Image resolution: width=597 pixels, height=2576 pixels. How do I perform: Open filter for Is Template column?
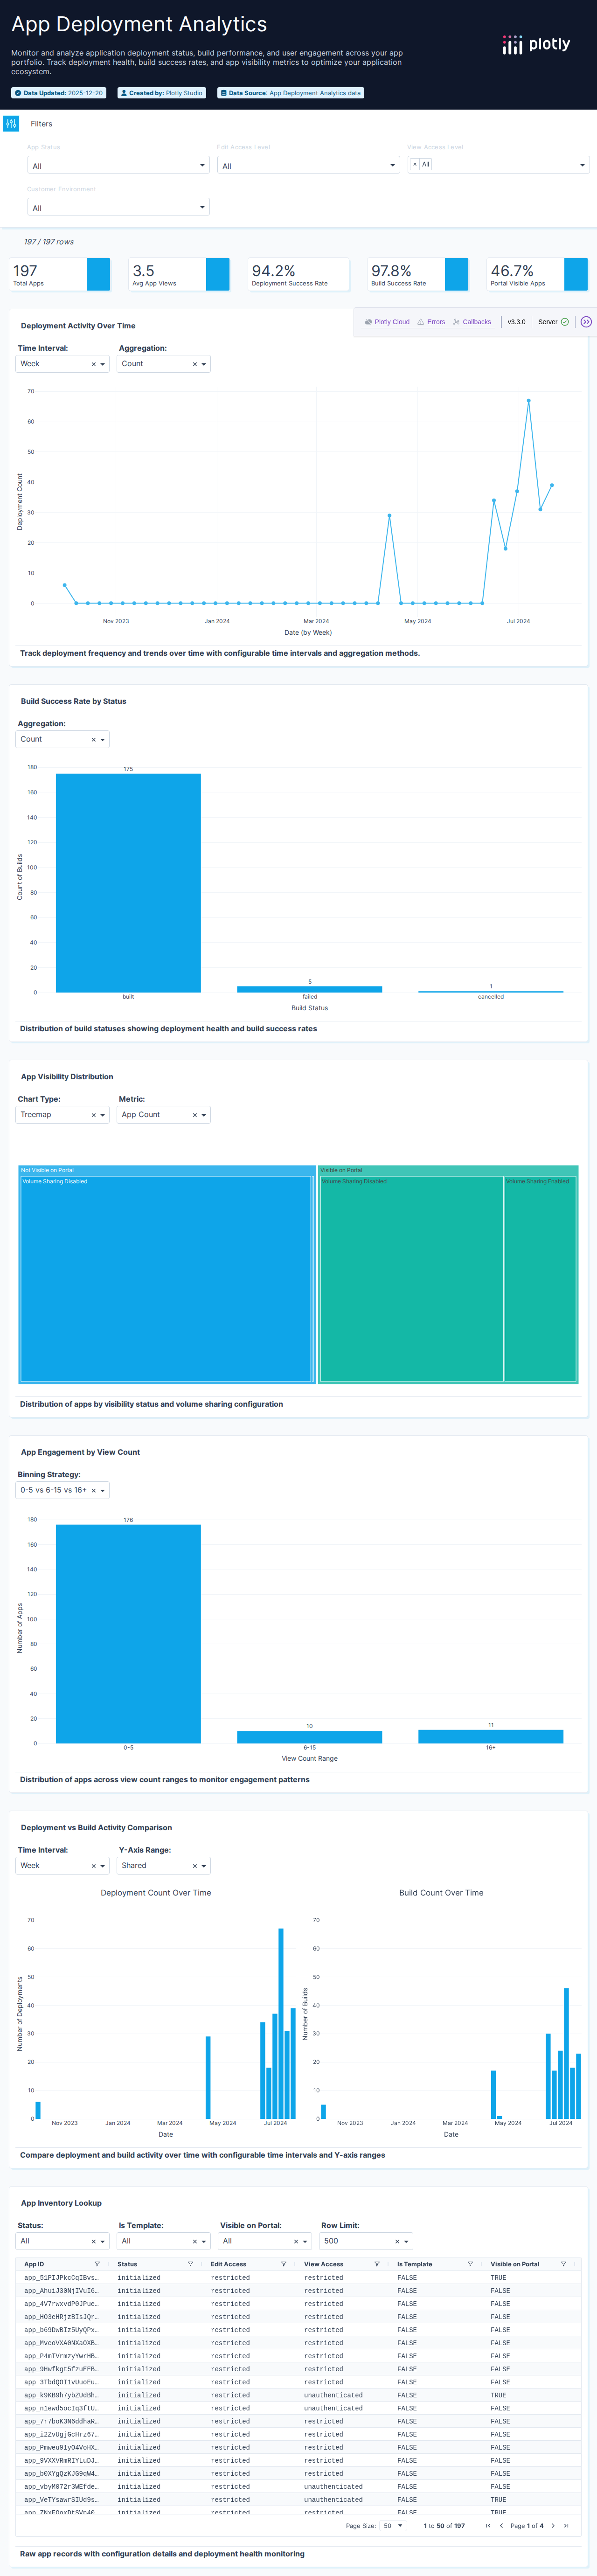coord(470,2265)
